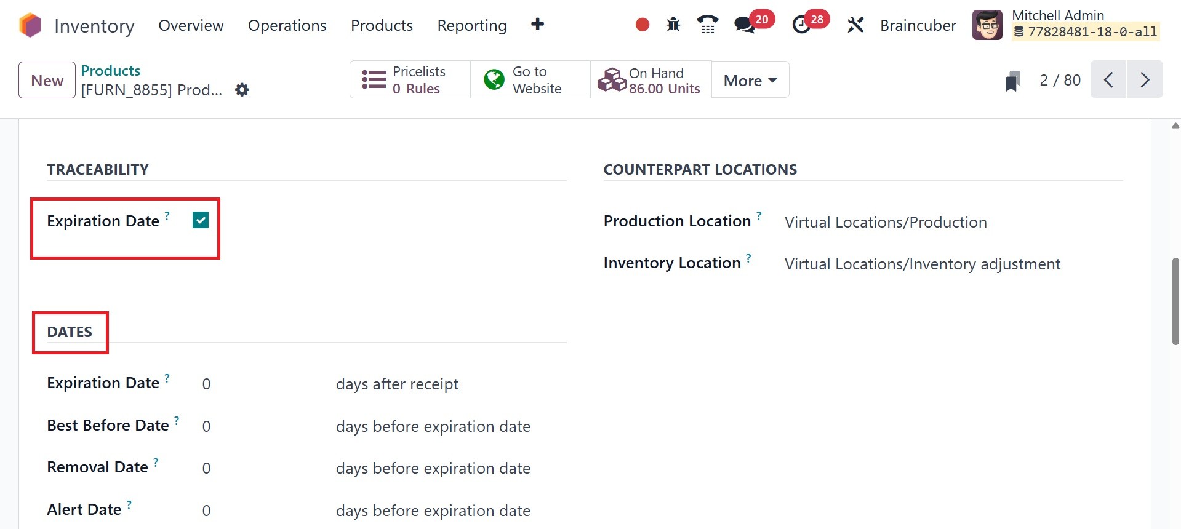The width and height of the screenshot is (1181, 529).
Task: Uncheck the Expiration Date checkbox
Action: 201,220
